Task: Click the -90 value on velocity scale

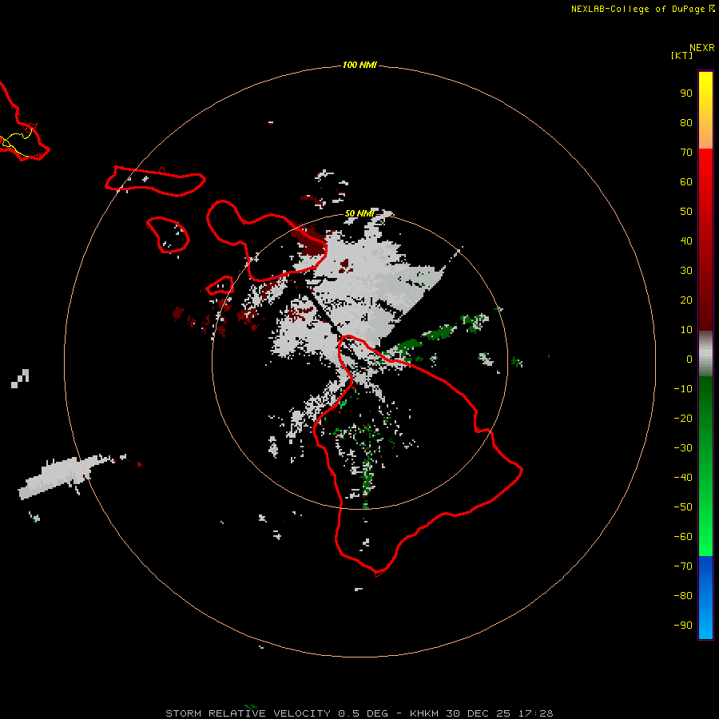Action: click(x=683, y=626)
